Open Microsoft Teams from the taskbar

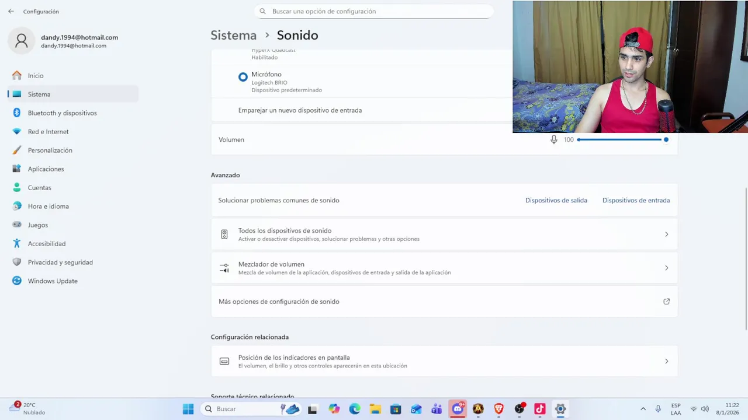pyautogui.click(x=437, y=409)
